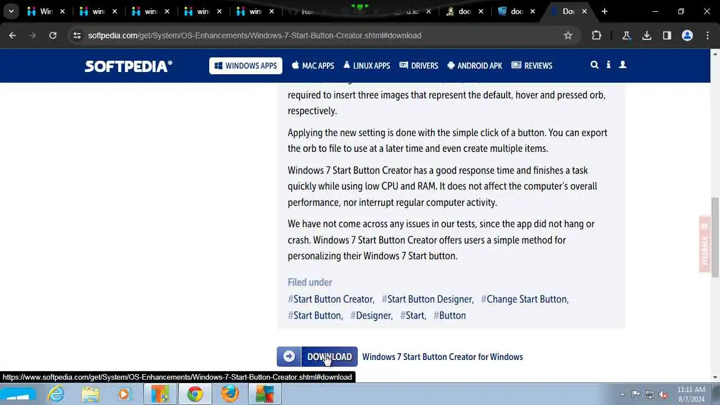Open a new browser tab
This screenshot has height=405, width=720.
tap(605, 11)
